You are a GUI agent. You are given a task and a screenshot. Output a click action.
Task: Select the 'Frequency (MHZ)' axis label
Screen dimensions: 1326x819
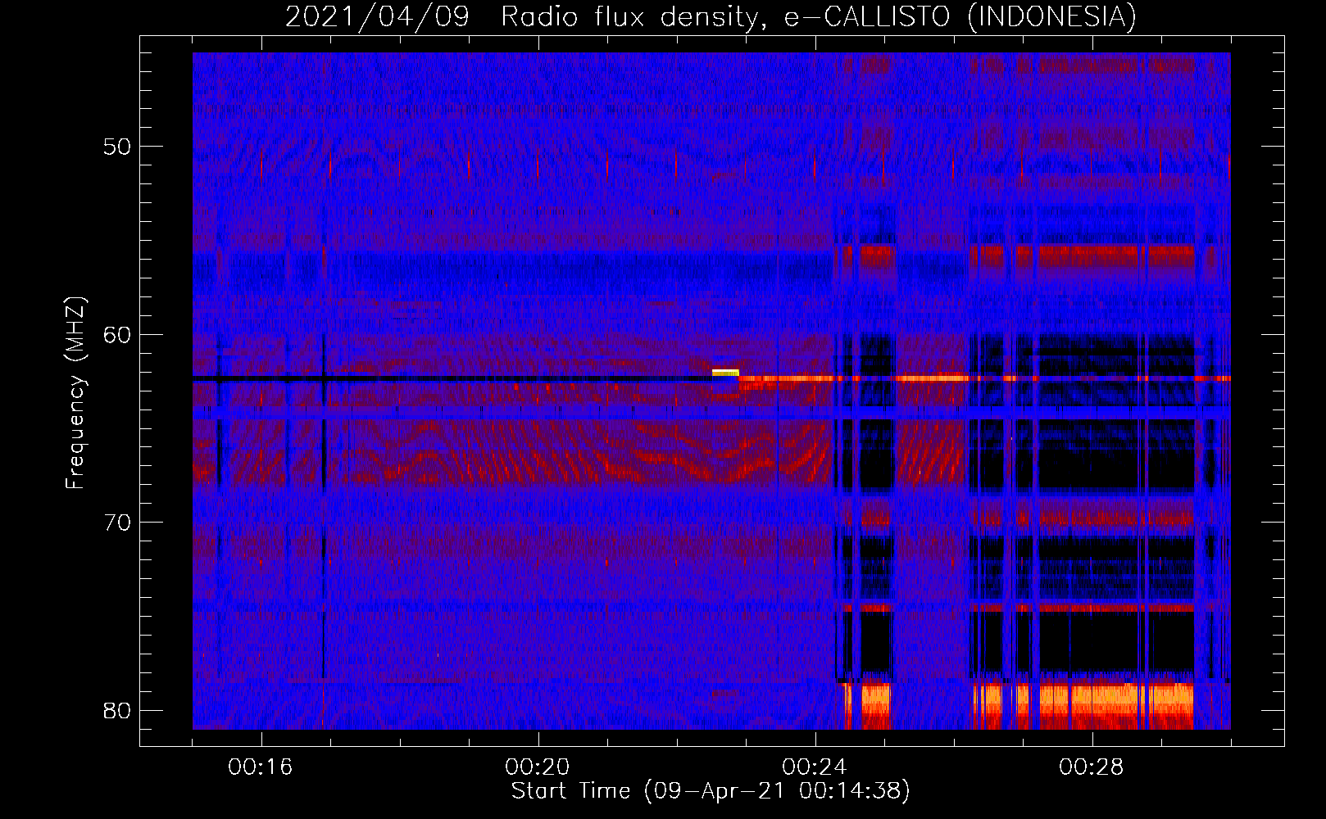(75, 392)
